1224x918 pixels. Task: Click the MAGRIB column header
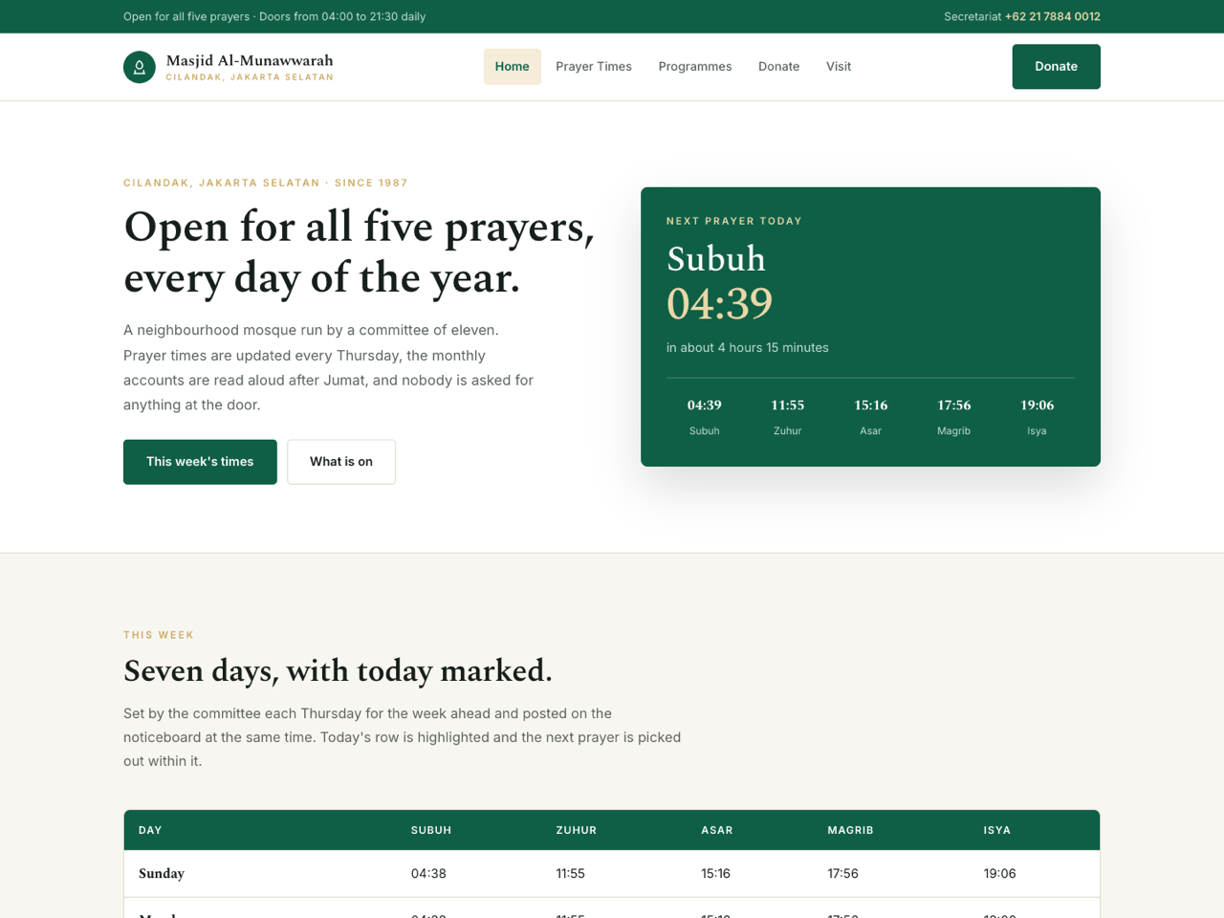(x=850, y=830)
